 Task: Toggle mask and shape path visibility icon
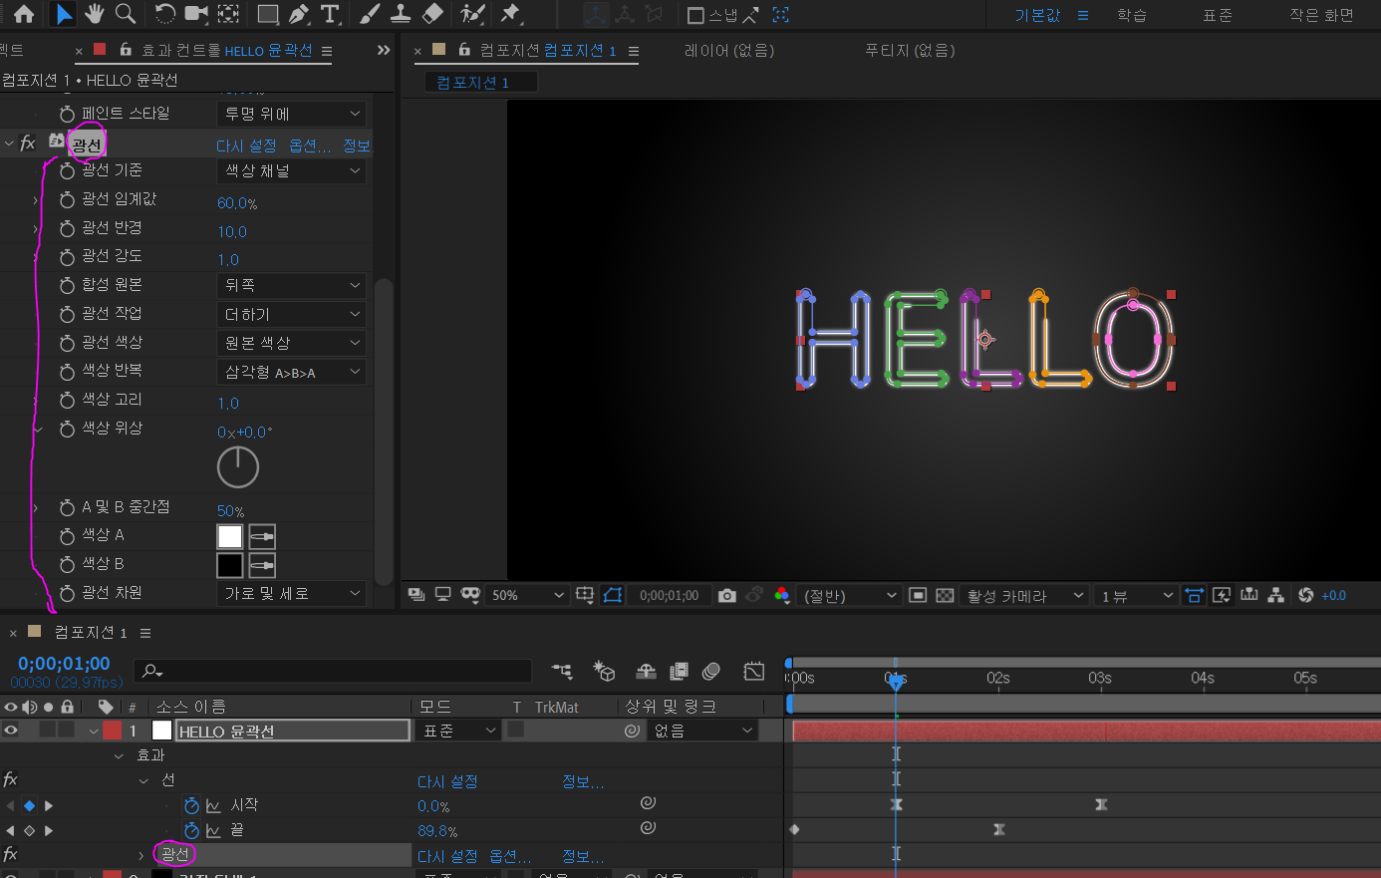(613, 596)
